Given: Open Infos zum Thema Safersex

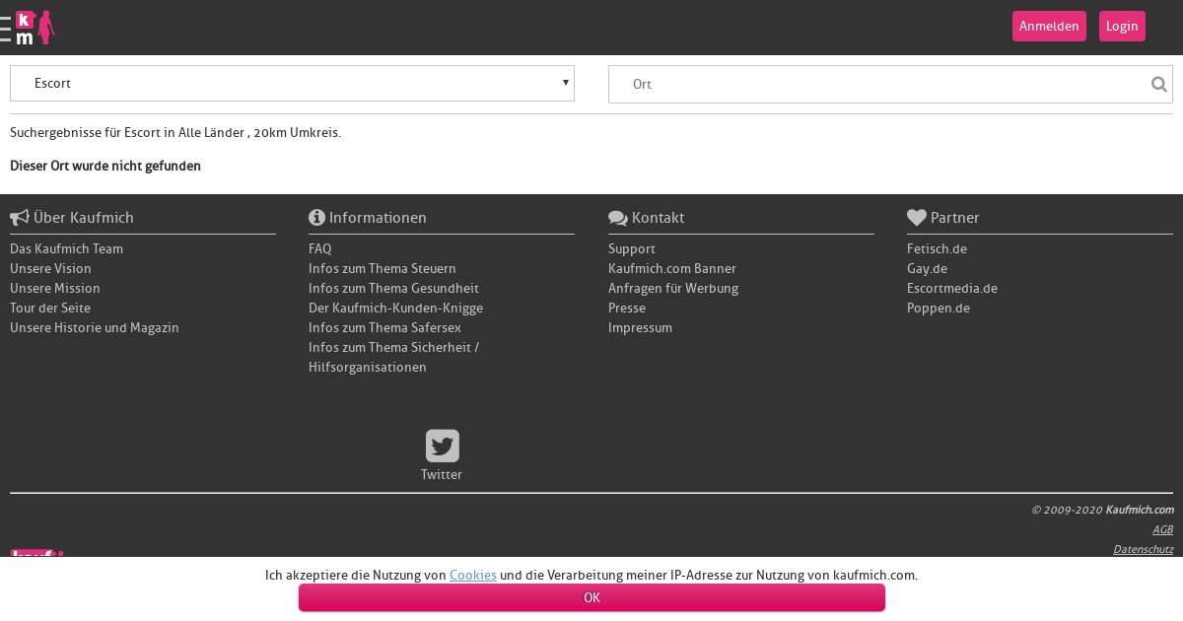Looking at the screenshot, I should [384, 327].
